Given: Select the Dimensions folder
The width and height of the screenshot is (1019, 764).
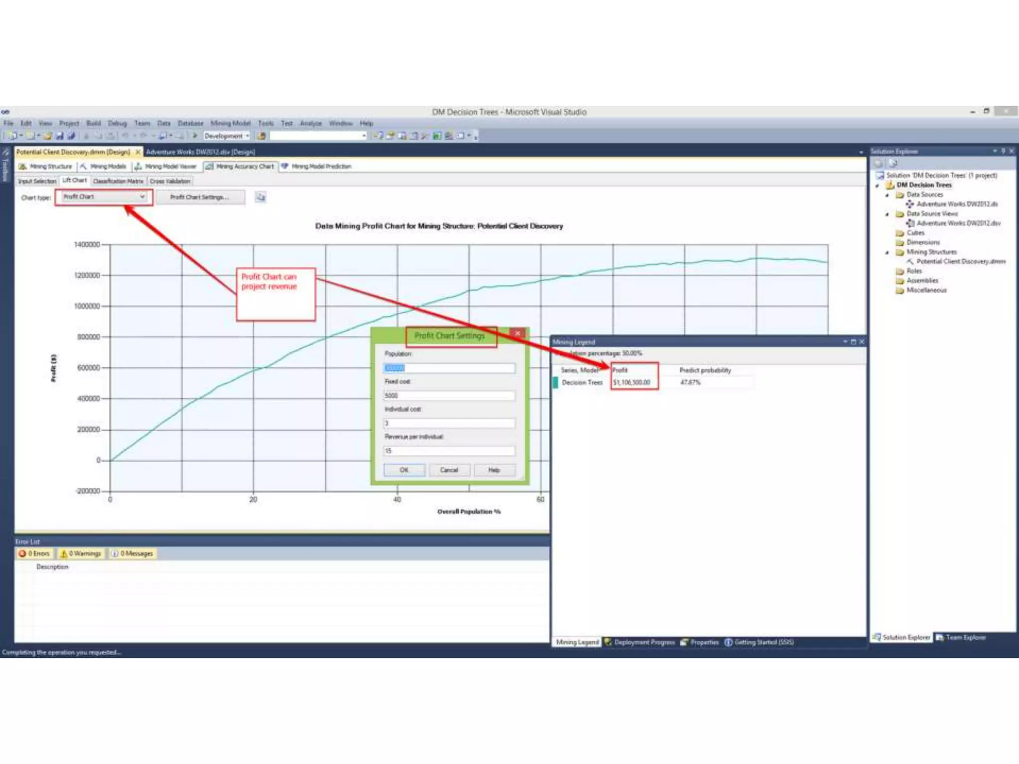Looking at the screenshot, I should [x=918, y=243].
